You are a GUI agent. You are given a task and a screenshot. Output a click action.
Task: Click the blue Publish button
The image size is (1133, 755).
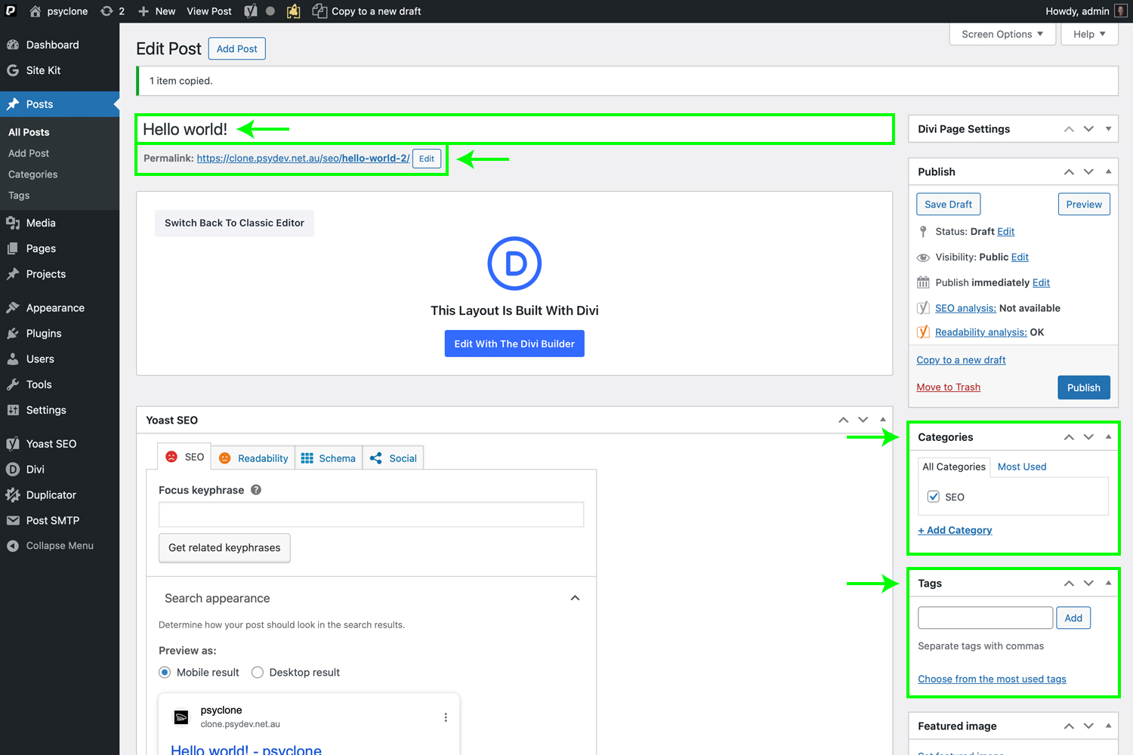pyautogui.click(x=1083, y=387)
